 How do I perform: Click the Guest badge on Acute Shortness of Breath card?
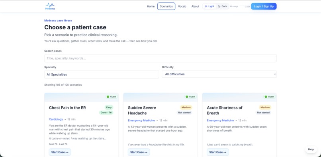pos(269,97)
